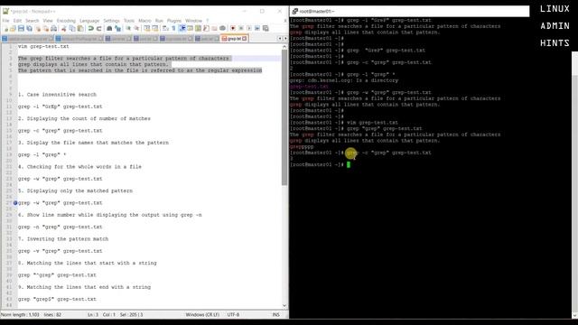
Task: Click line 'vim grep-test.txt' in the editor
Action: 43,46
